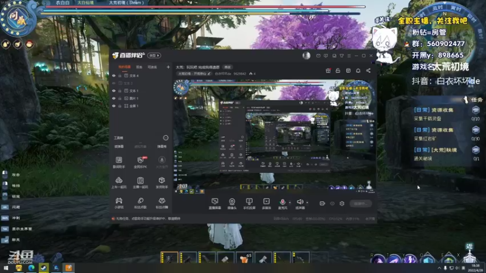Mute the speaker (扬声器) icon
The width and height of the screenshot is (486, 273).
pos(299,202)
